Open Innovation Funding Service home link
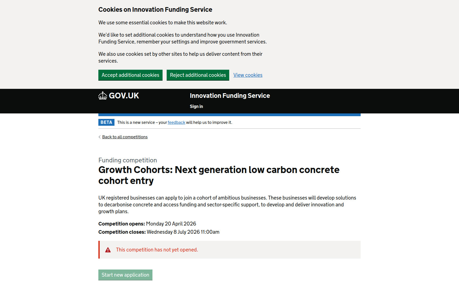 click(230, 96)
